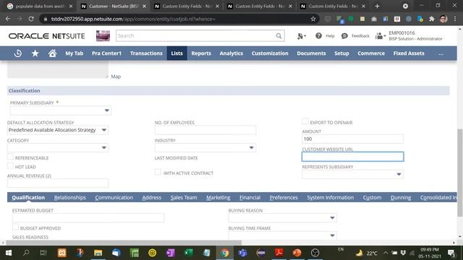Go to the Home icon
This screenshot has width=463, height=260.
[52, 53]
